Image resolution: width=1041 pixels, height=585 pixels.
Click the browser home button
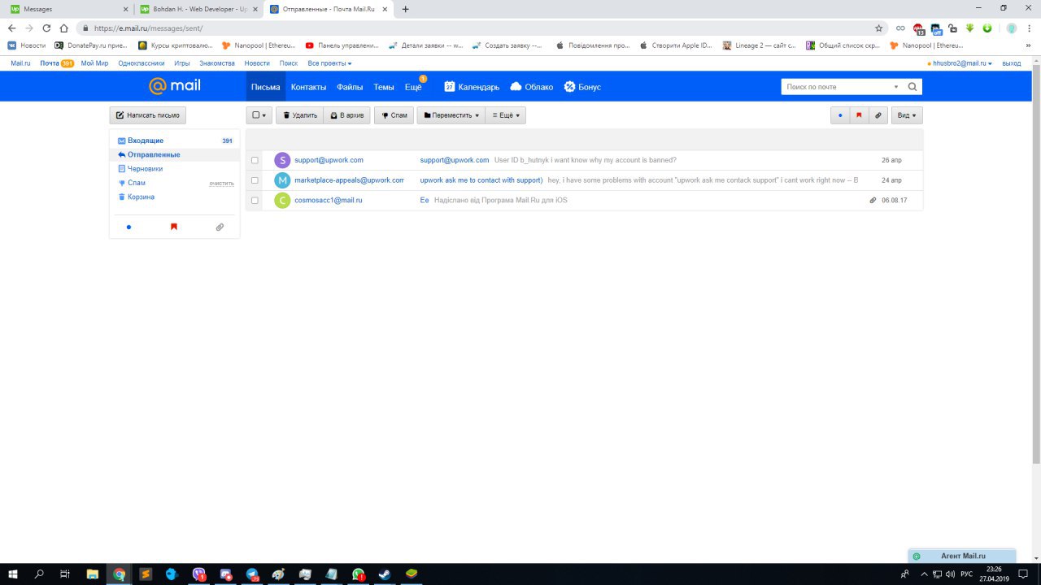(x=63, y=28)
